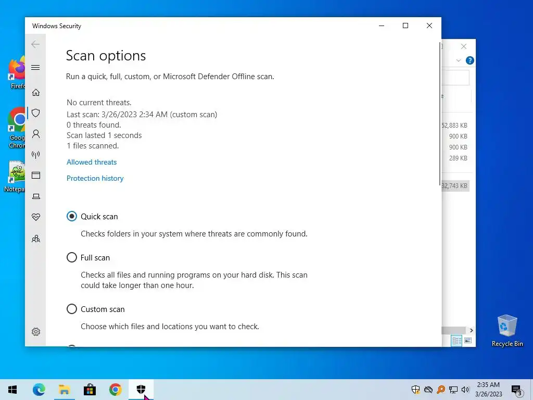The width and height of the screenshot is (533, 400).
Task: Open App & browser control icon
Action: [x=36, y=175]
